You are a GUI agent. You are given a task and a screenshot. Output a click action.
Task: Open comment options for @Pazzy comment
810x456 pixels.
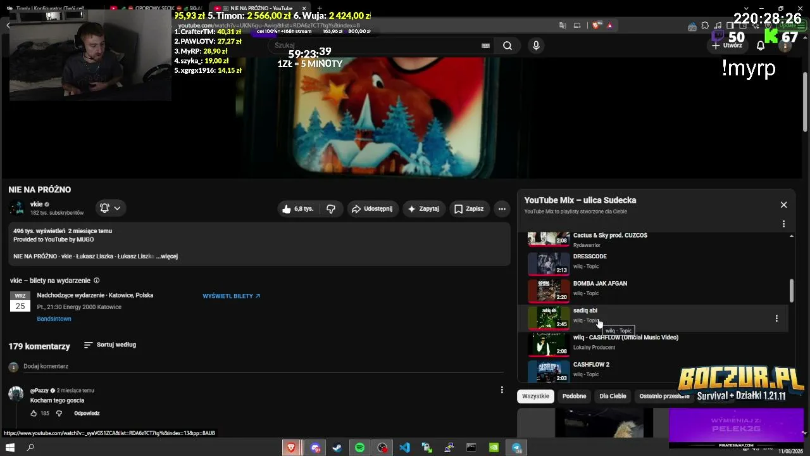(502, 389)
